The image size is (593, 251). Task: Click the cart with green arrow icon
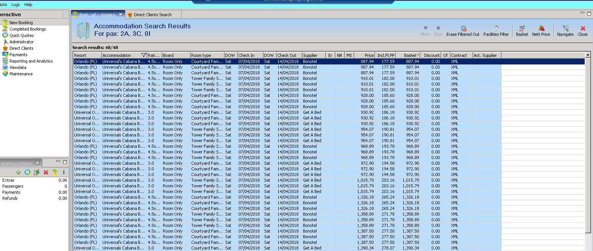tap(37, 172)
